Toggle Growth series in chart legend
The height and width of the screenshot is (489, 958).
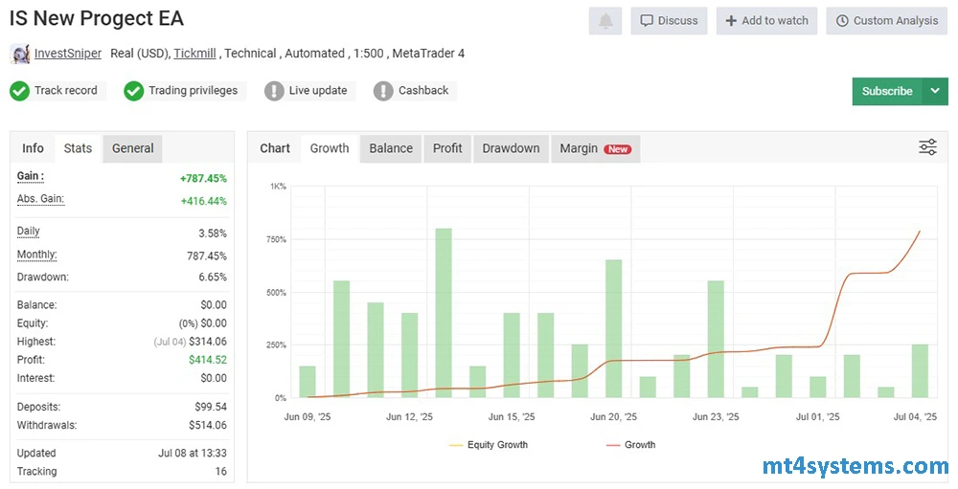click(632, 445)
